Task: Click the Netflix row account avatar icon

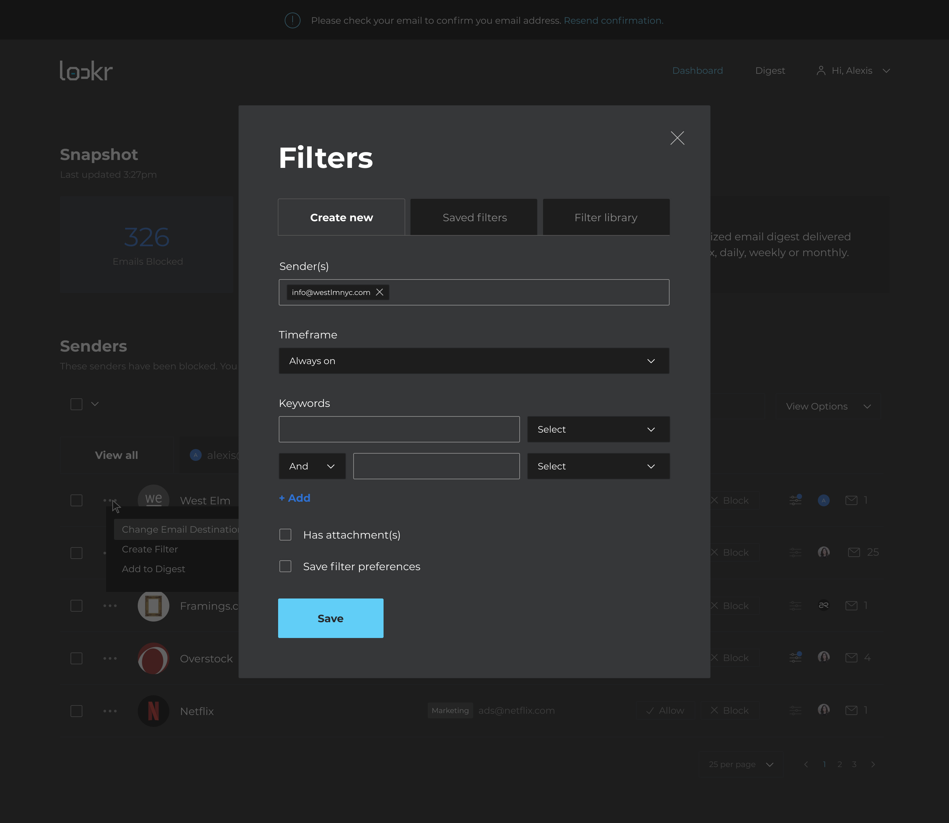Action: 823,709
